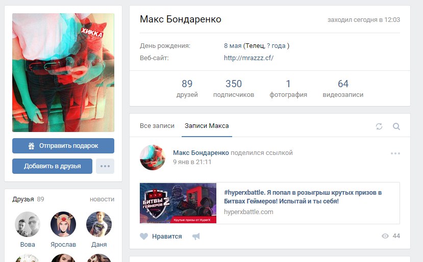This screenshot has height=262, width=423.
Task: Open friend Ярослав's avatar
Action: [63, 224]
